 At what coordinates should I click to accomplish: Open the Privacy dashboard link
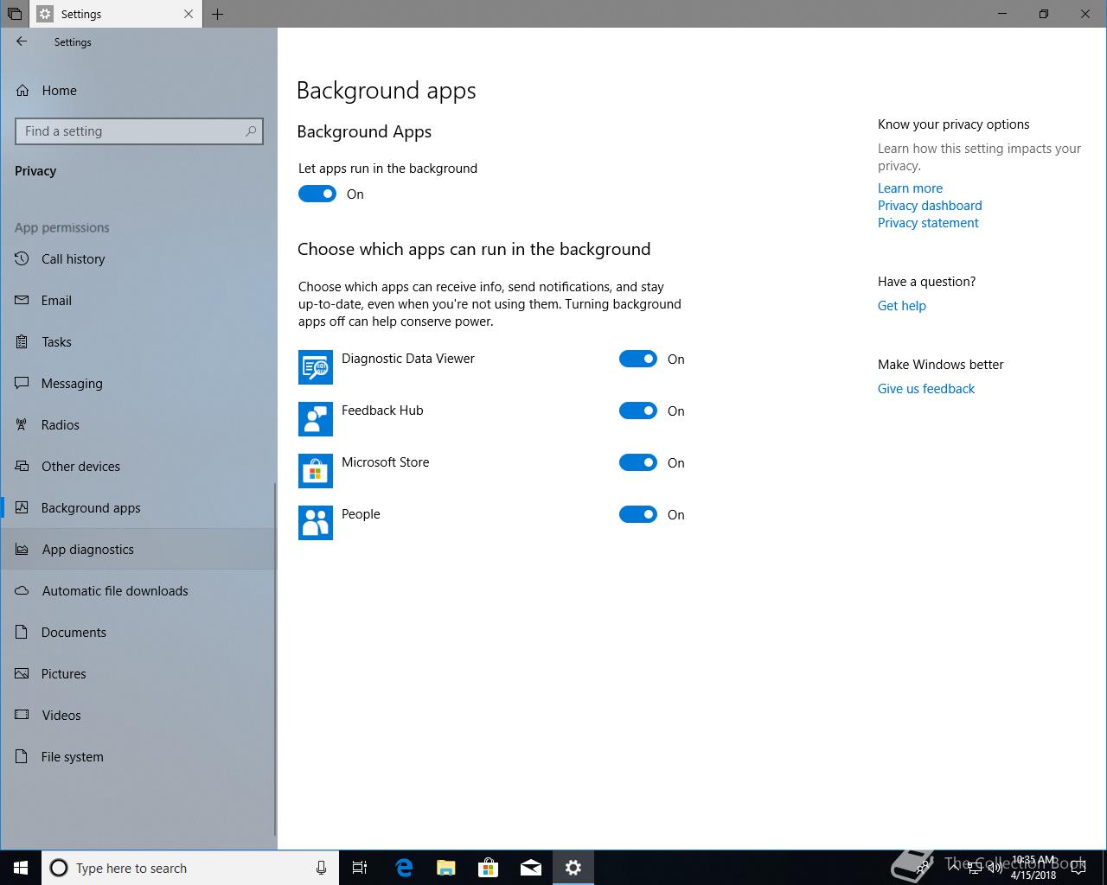[x=930, y=206]
